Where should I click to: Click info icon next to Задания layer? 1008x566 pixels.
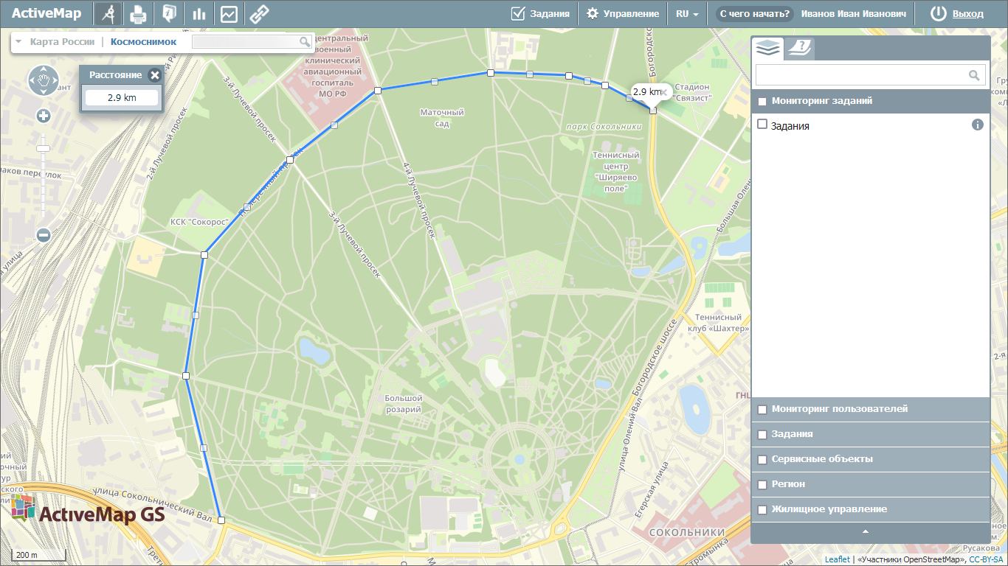978,125
